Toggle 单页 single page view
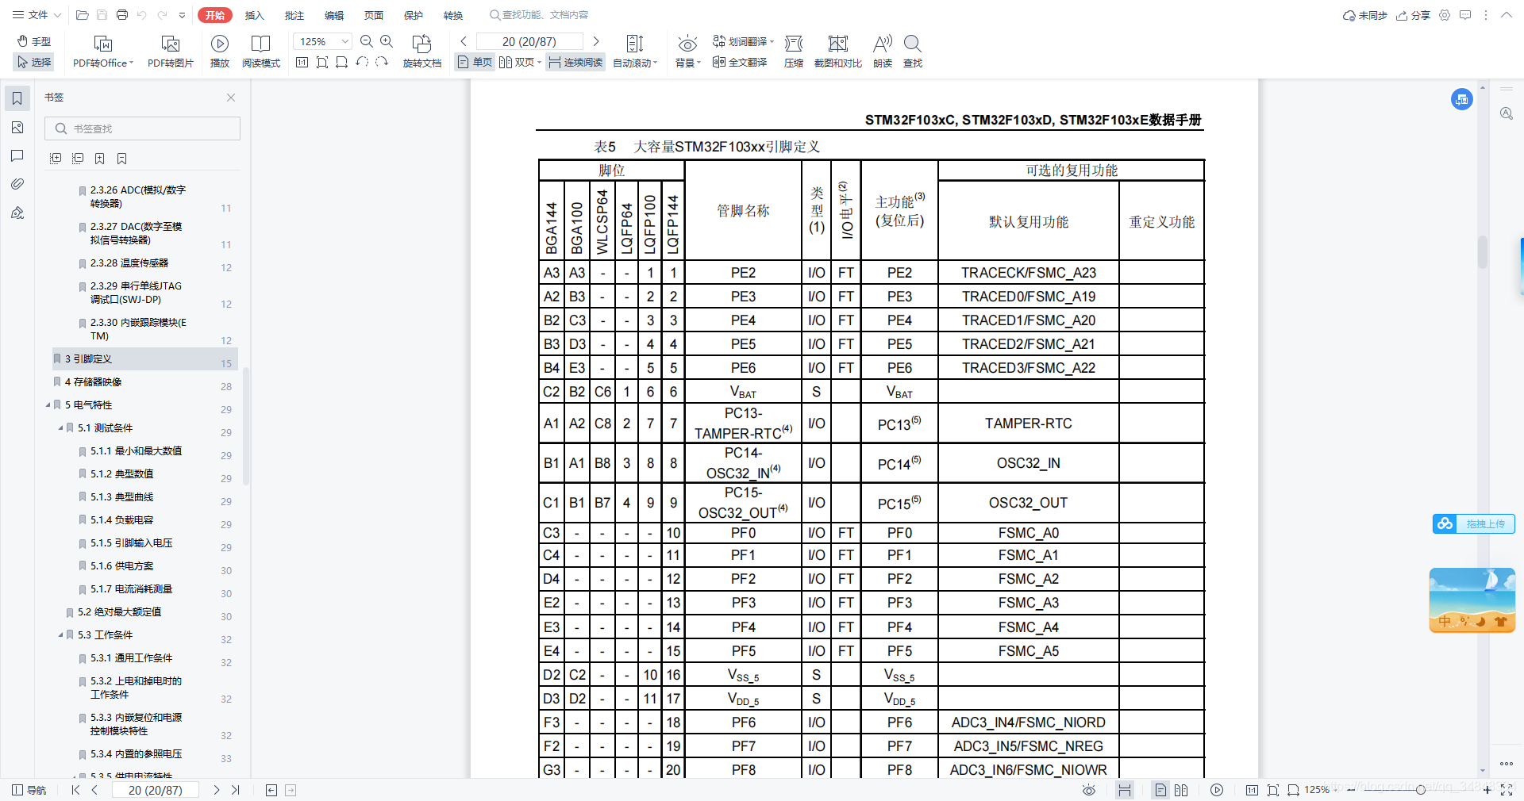Image resolution: width=1524 pixels, height=801 pixels. pos(475,62)
